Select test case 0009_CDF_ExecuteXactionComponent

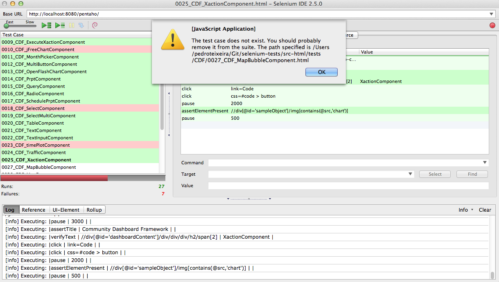80,42
